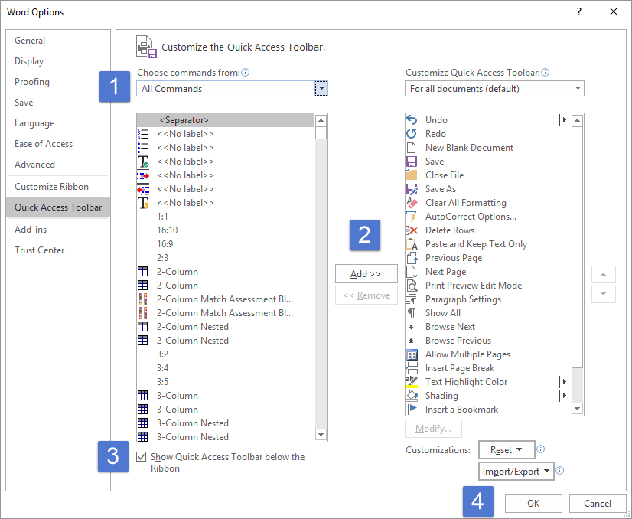632x519 pixels.
Task: Open the Choose commands from dropdown
Action: [321, 88]
